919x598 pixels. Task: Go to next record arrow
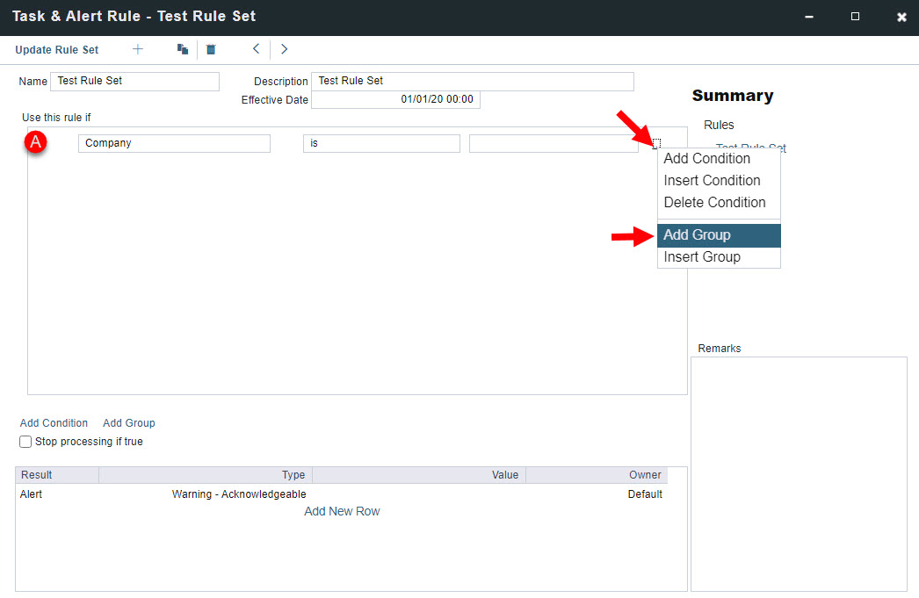(x=284, y=49)
